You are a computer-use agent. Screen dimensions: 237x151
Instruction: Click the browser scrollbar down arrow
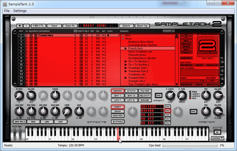[177, 85]
